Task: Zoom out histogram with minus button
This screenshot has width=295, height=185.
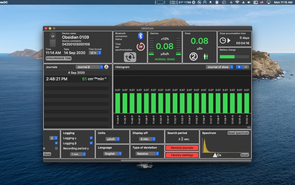Action: [x=246, y=67]
